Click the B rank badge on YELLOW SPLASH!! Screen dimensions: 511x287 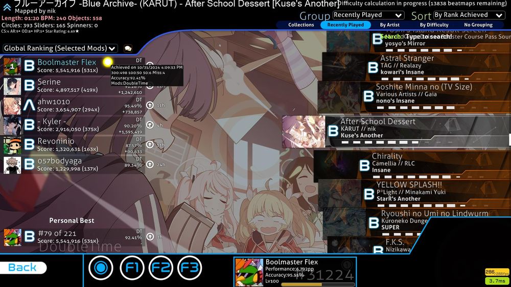[369, 194]
